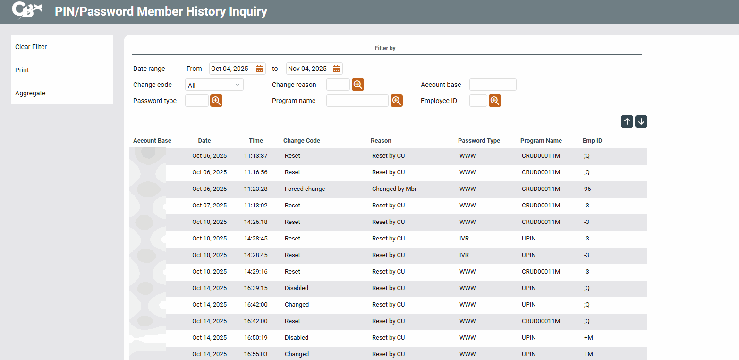The width and height of the screenshot is (739, 360).
Task: Open the To date calendar picker
Action: pos(336,69)
